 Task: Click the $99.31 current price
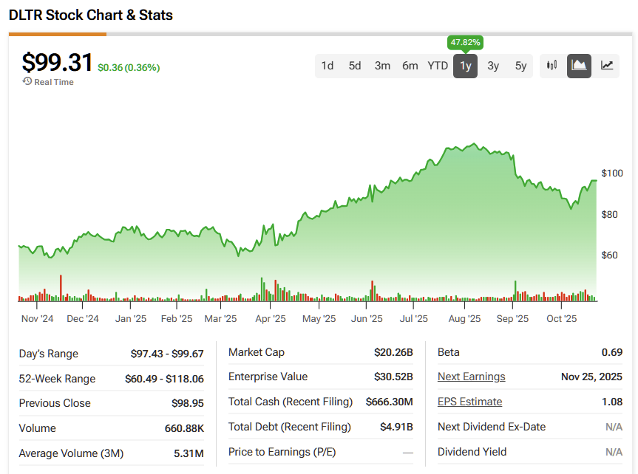[57, 63]
